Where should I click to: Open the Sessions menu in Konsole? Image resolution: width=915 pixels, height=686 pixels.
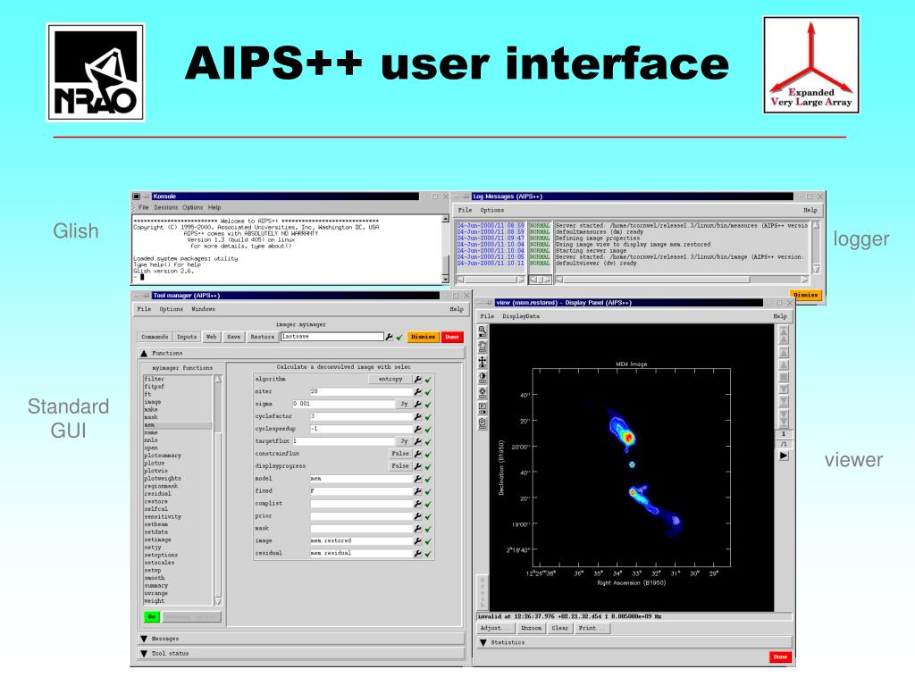point(165,207)
